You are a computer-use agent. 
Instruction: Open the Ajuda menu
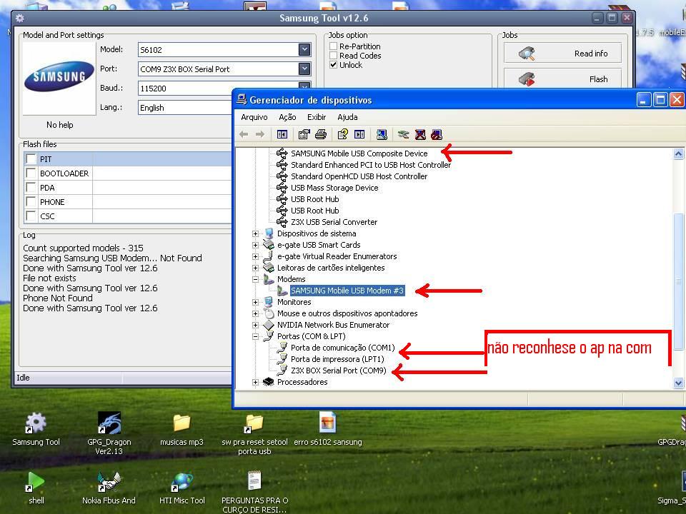click(x=347, y=117)
